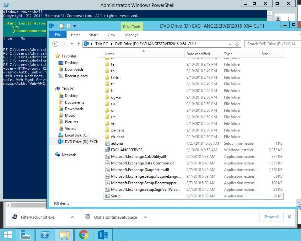The width and height of the screenshot is (301, 241).
Task: Expand the address bar history dropdown
Action: pos(230,44)
